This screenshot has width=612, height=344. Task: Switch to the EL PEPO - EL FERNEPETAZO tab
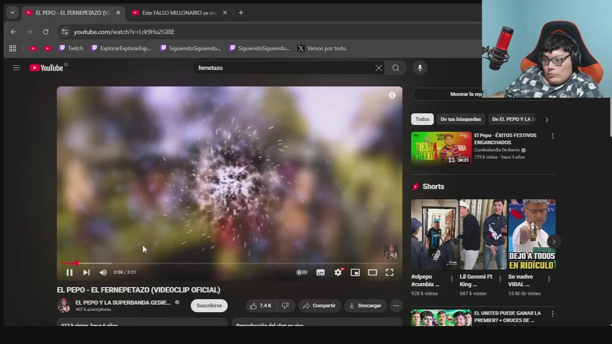(x=73, y=13)
